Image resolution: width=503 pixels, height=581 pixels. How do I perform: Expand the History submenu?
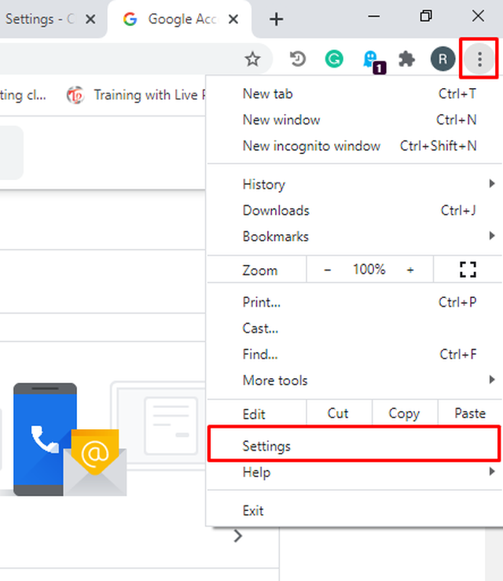354,184
